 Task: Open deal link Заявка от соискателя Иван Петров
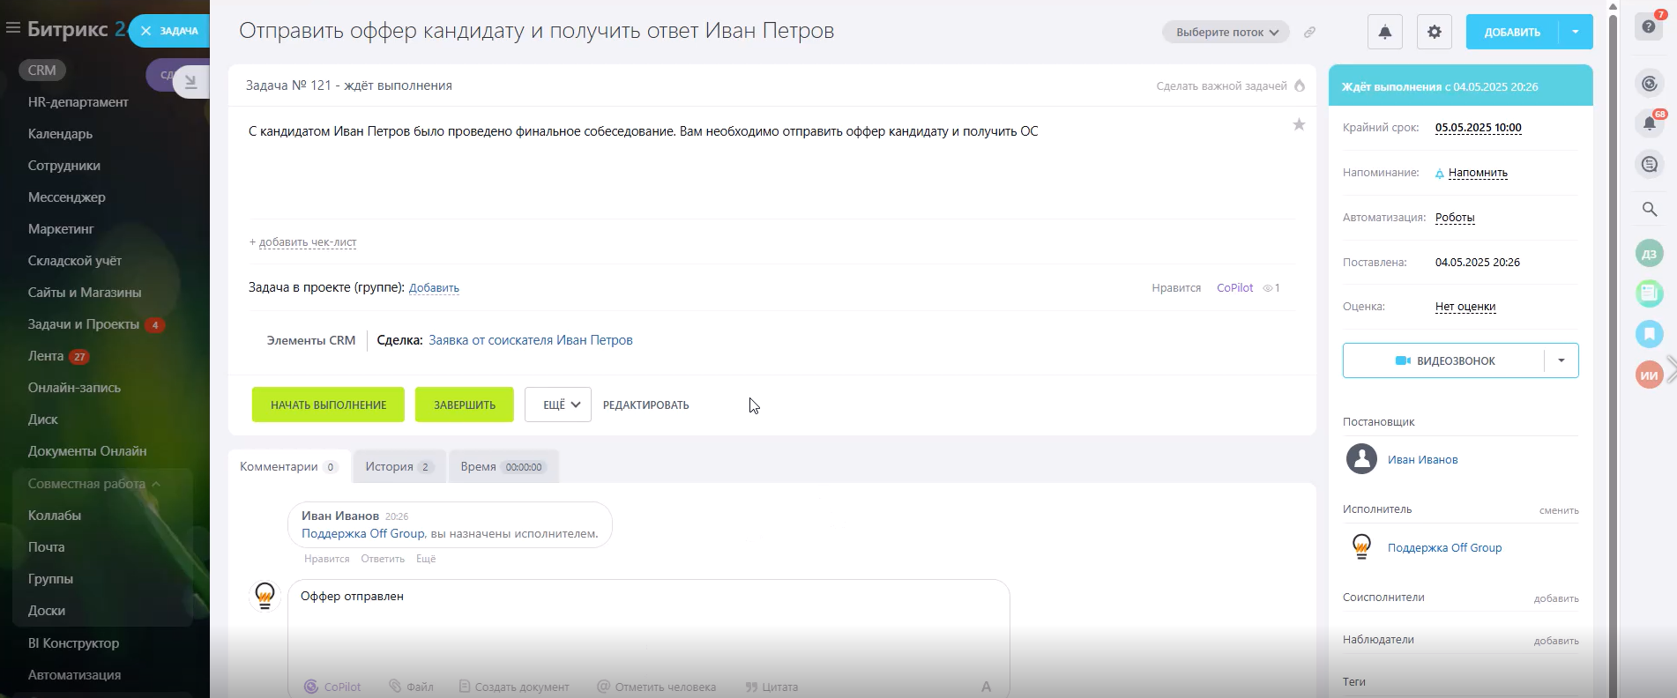coord(530,340)
